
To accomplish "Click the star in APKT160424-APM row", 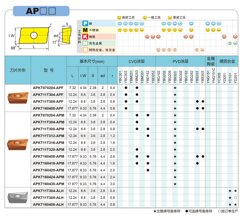I will pos(175,177).
